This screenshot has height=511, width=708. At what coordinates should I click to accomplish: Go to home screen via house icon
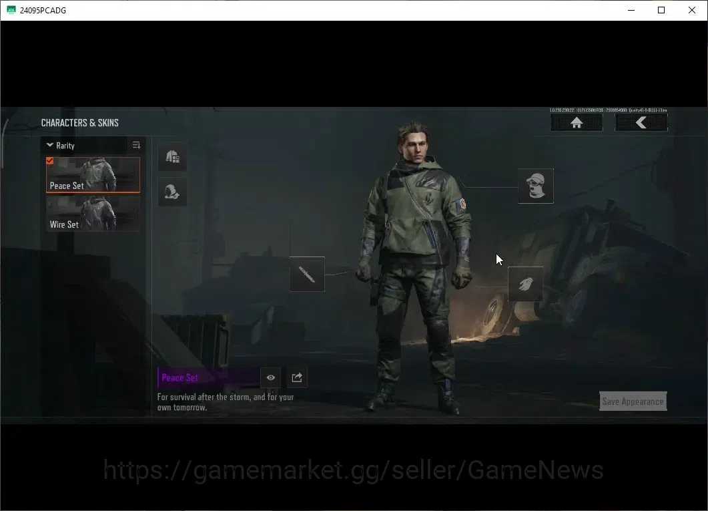click(x=577, y=123)
